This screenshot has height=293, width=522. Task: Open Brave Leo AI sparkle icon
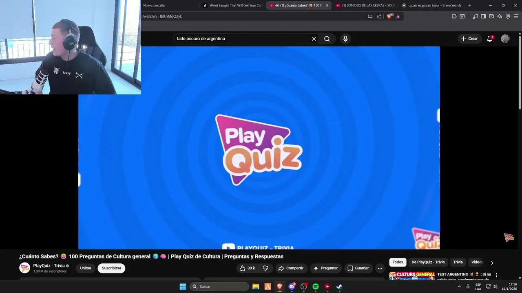(500, 16)
